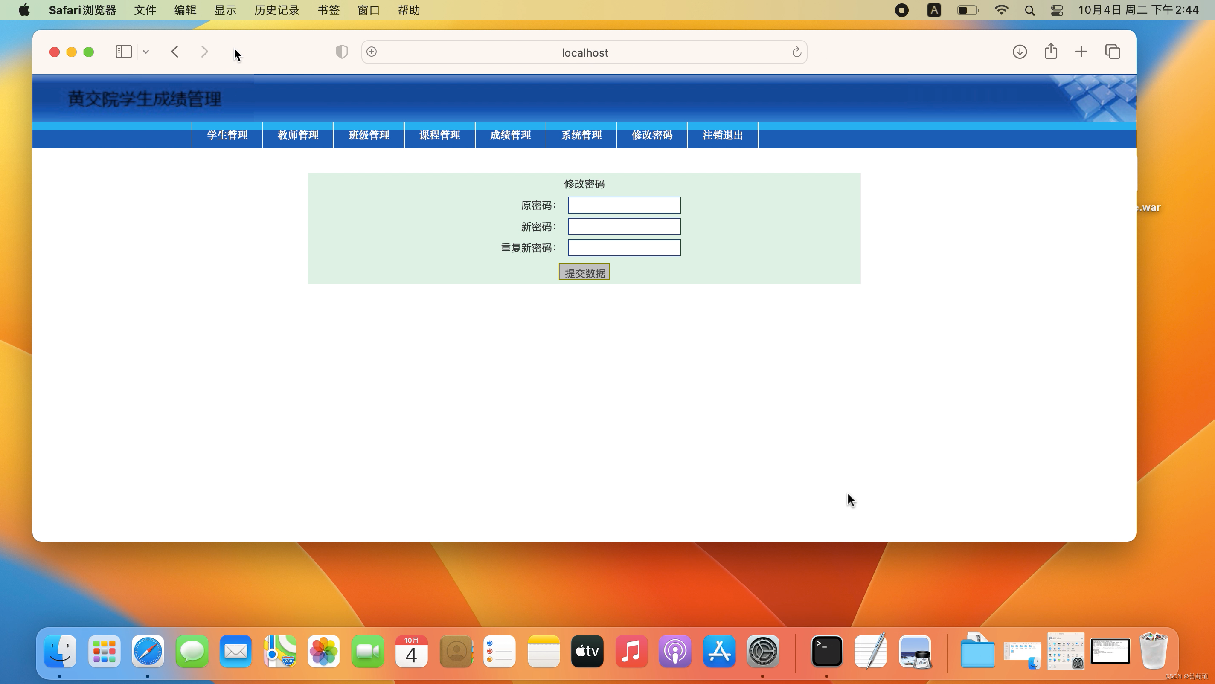Submit the form with 提交数据
This screenshot has width=1215, height=684.
tap(584, 272)
